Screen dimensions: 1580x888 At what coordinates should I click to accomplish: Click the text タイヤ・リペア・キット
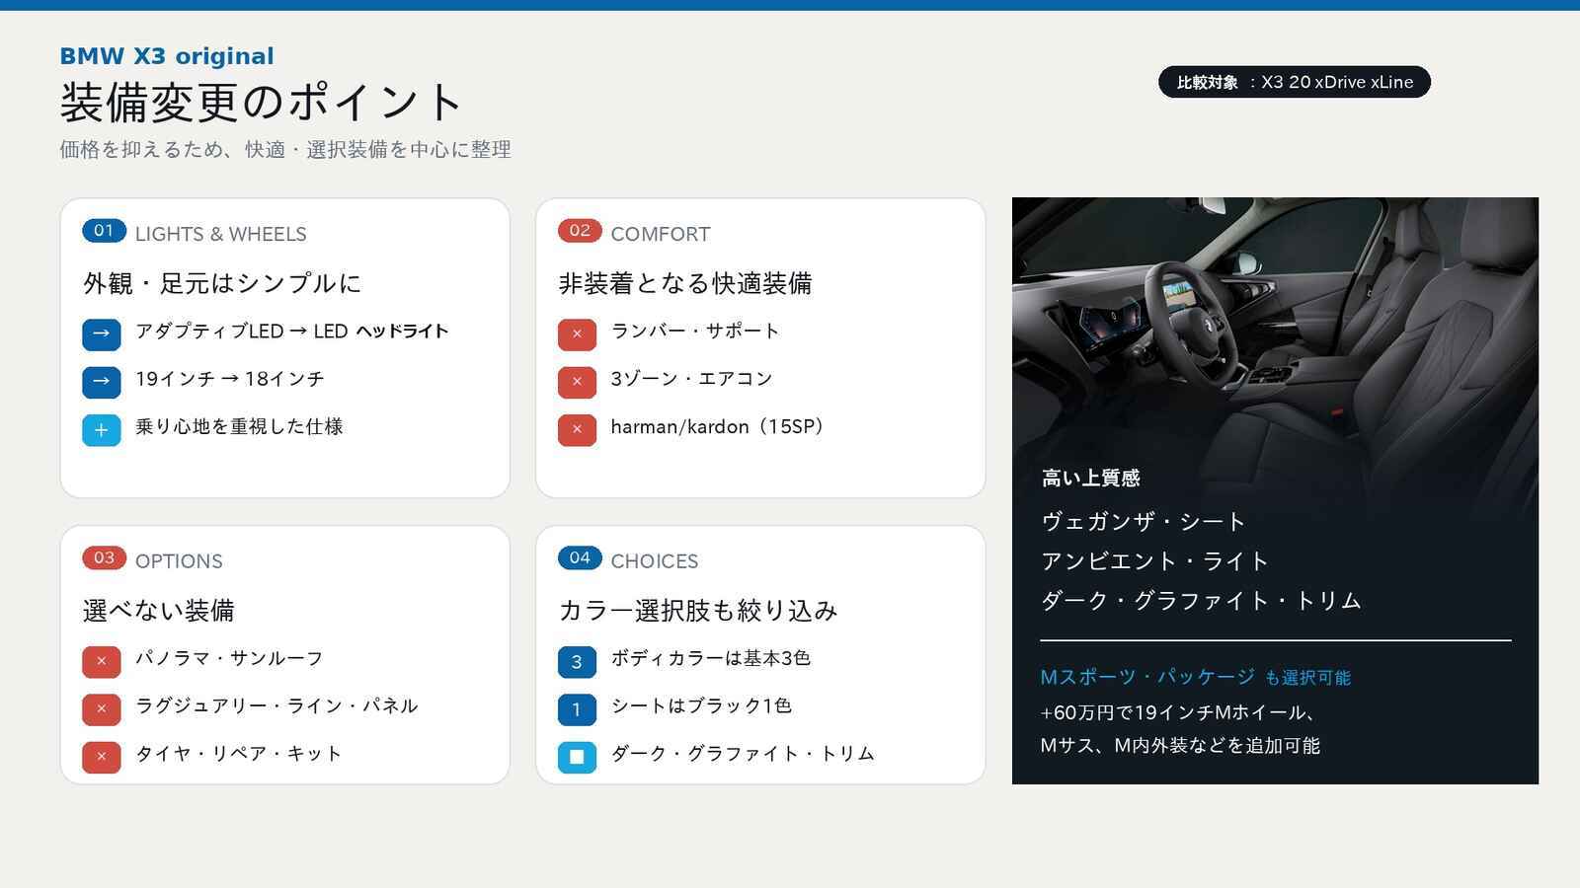click(239, 754)
